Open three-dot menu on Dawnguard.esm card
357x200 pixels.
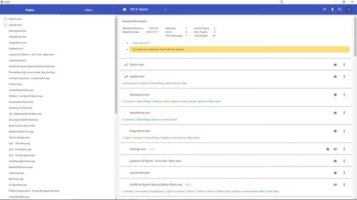click(344, 94)
